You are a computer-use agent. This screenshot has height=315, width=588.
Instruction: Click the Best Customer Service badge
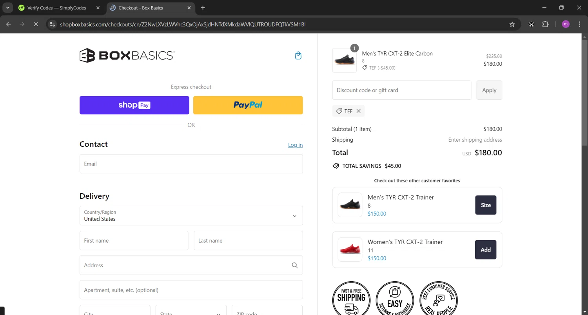pos(439,298)
